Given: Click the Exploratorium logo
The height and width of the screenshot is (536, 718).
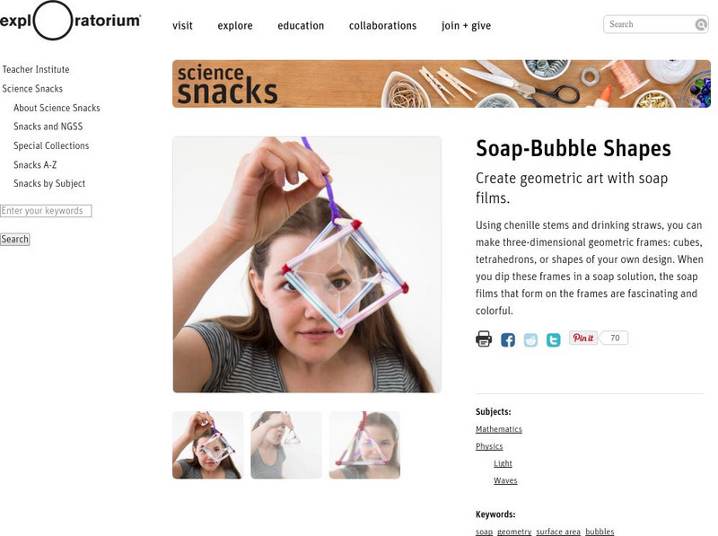Looking at the screenshot, I should (70, 21).
